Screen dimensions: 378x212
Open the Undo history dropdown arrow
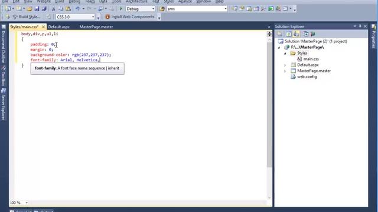(x=83, y=9)
